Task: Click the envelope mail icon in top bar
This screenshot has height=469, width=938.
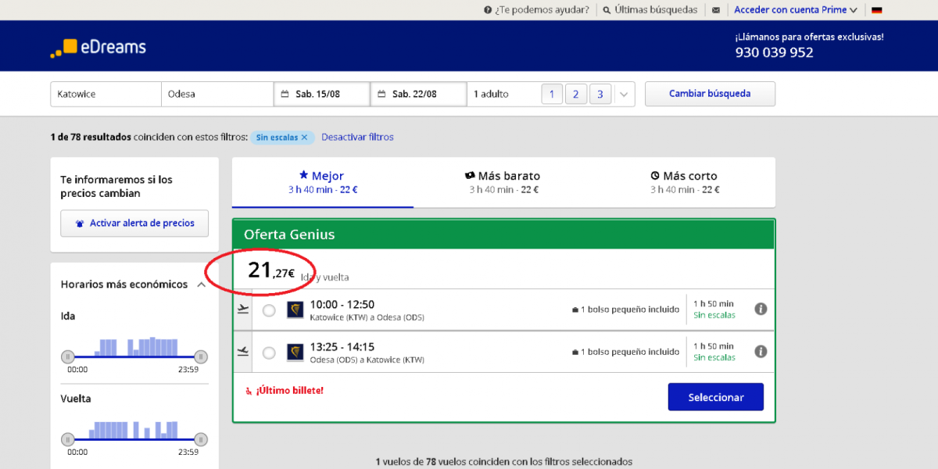Action: pos(716,10)
